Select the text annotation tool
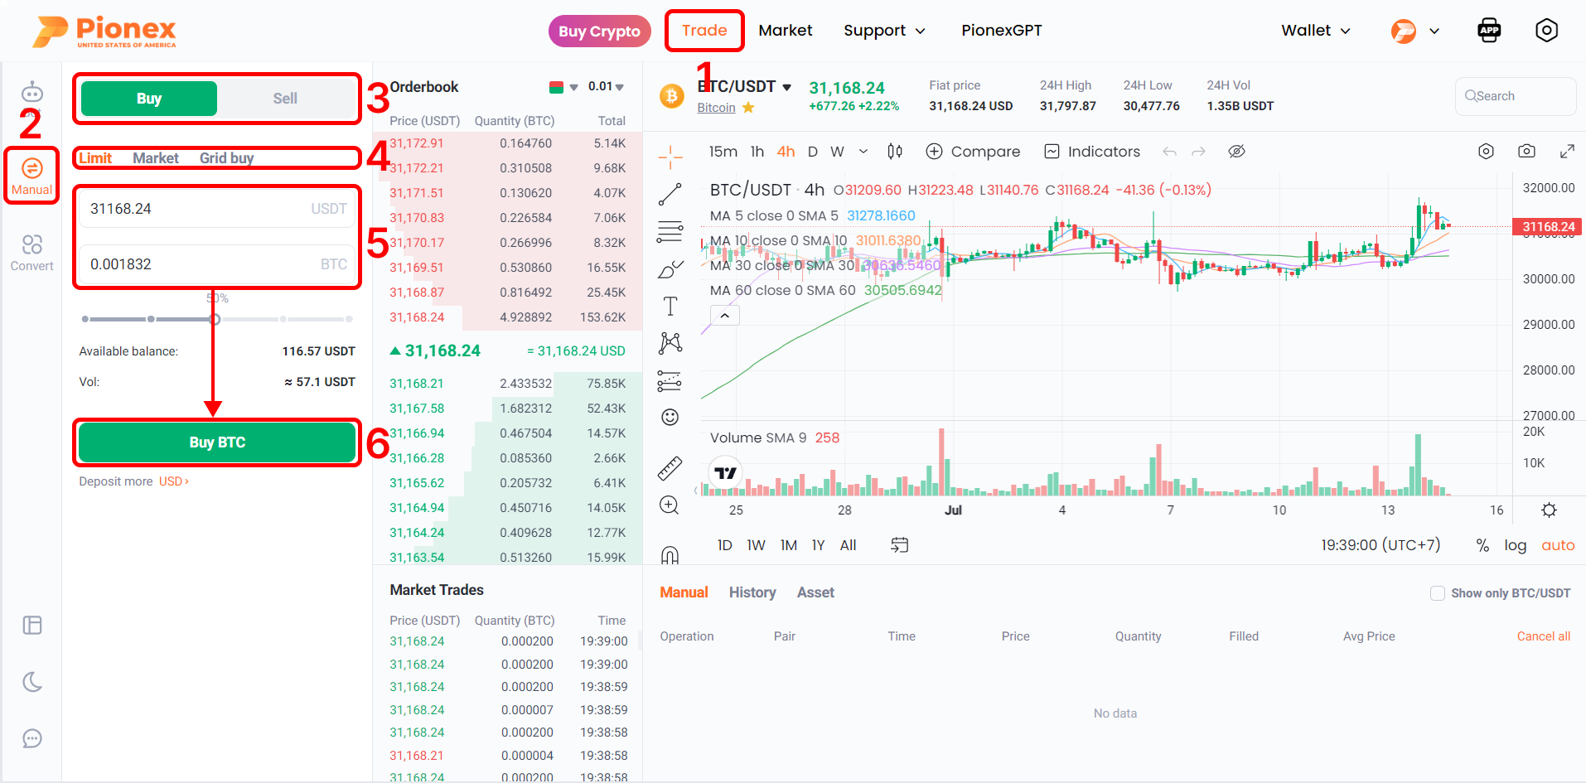Image resolution: width=1586 pixels, height=783 pixels. [670, 305]
